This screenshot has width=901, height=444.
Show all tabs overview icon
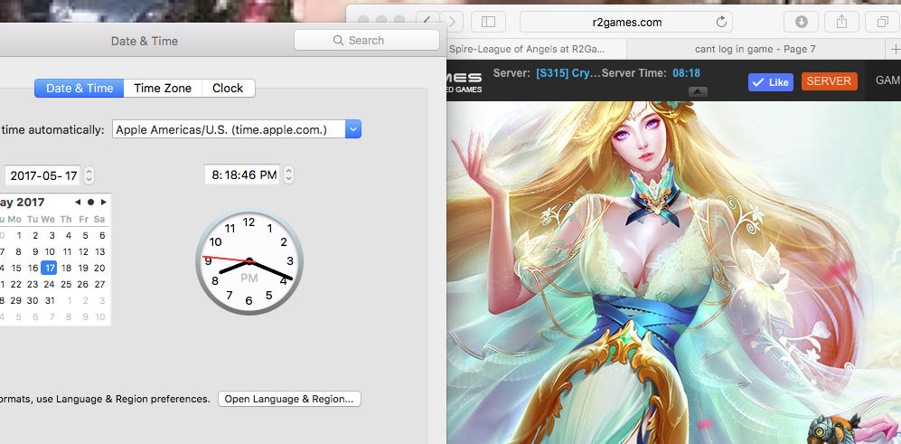882,22
